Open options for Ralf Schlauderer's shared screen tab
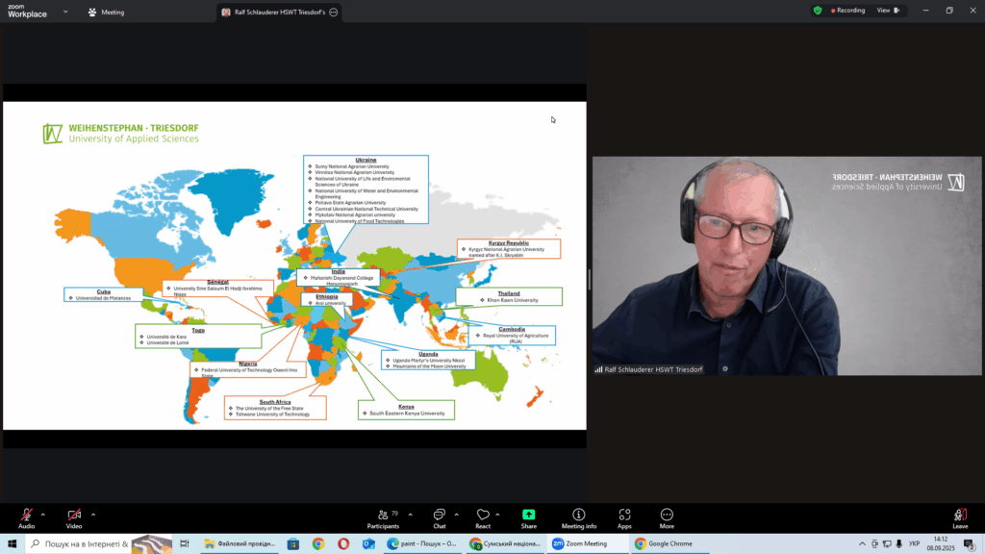985x554 pixels. (x=333, y=13)
